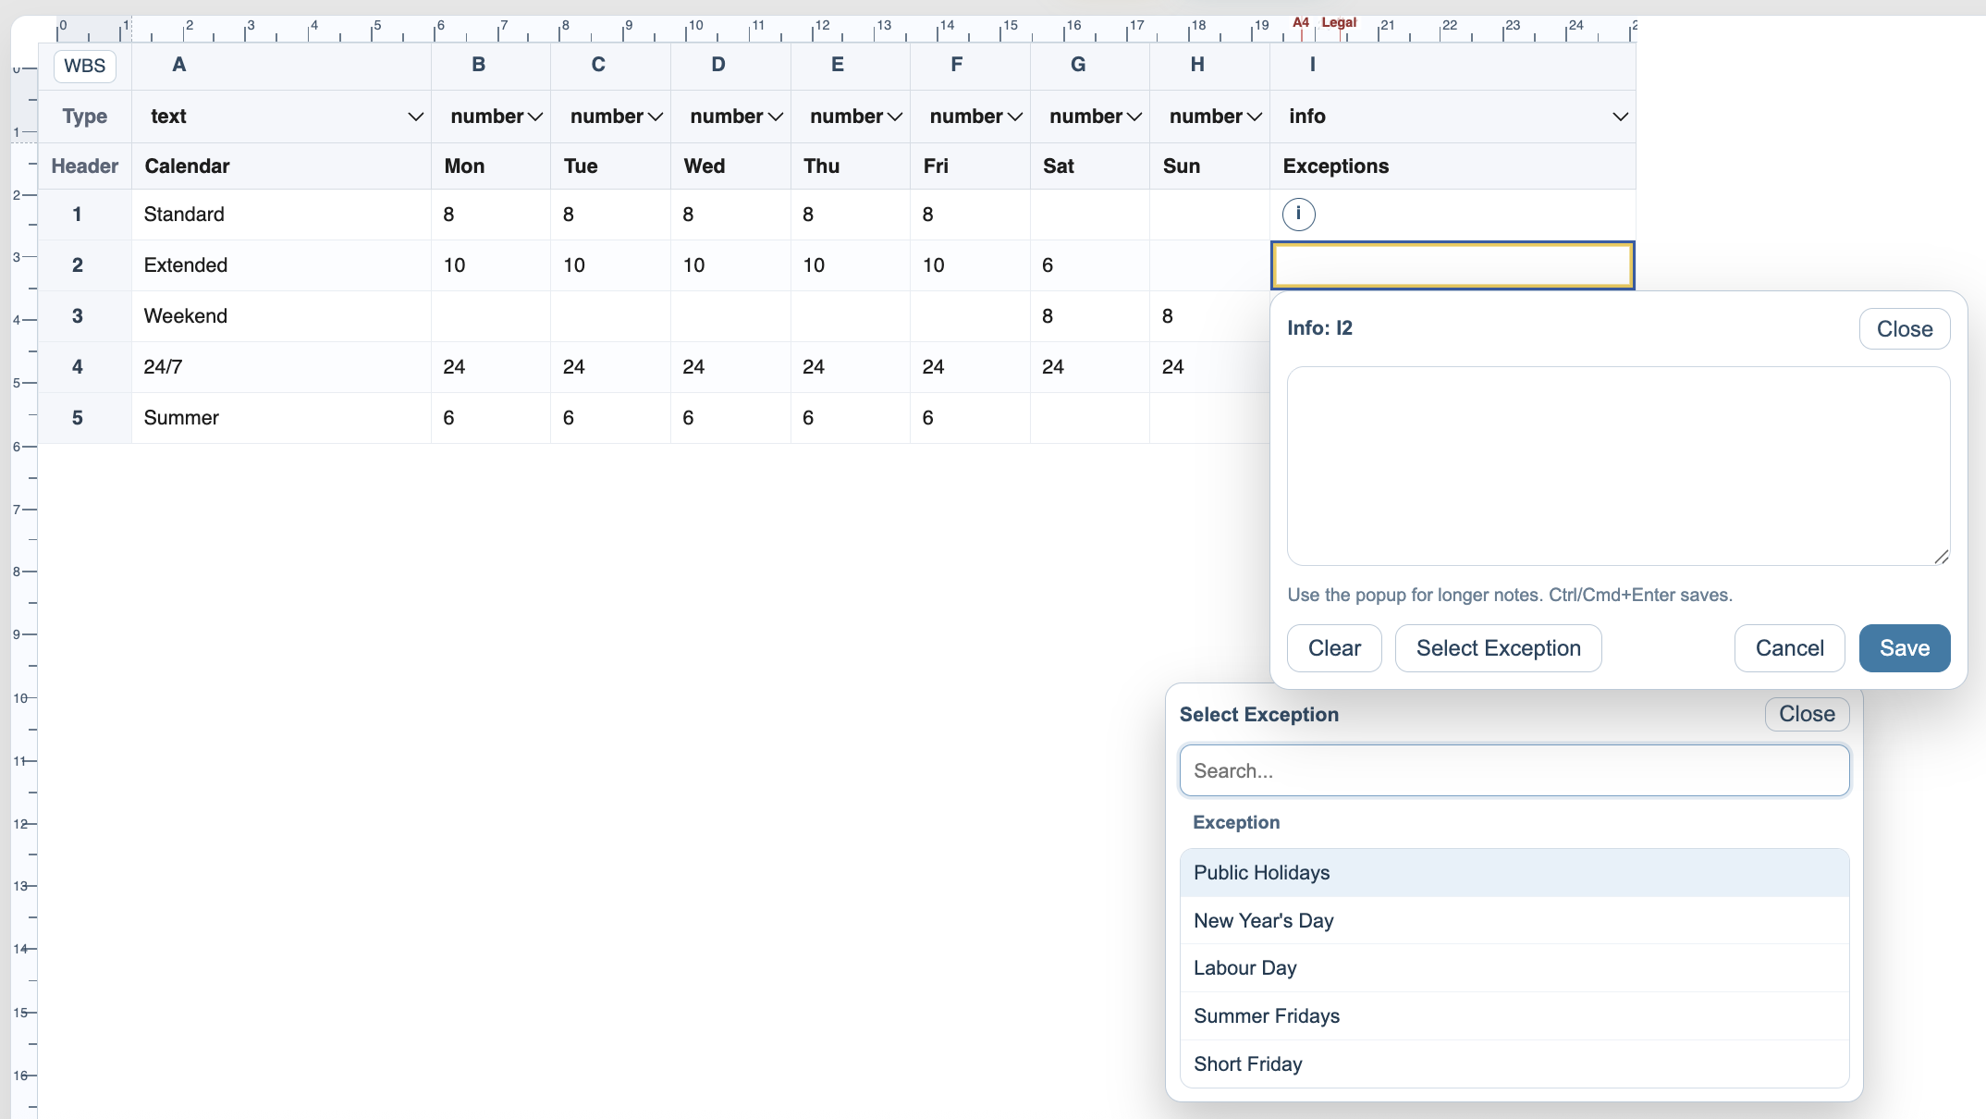Open type dropdown for column H
The height and width of the screenshot is (1119, 1986).
click(x=1209, y=117)
